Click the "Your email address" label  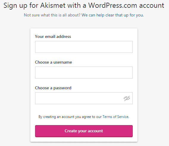click(x=53, y=36)
